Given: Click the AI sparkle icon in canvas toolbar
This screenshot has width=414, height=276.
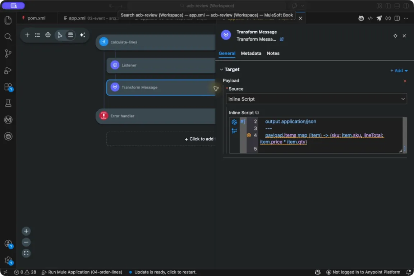Looking at the screenshot, I should point(82,35).
